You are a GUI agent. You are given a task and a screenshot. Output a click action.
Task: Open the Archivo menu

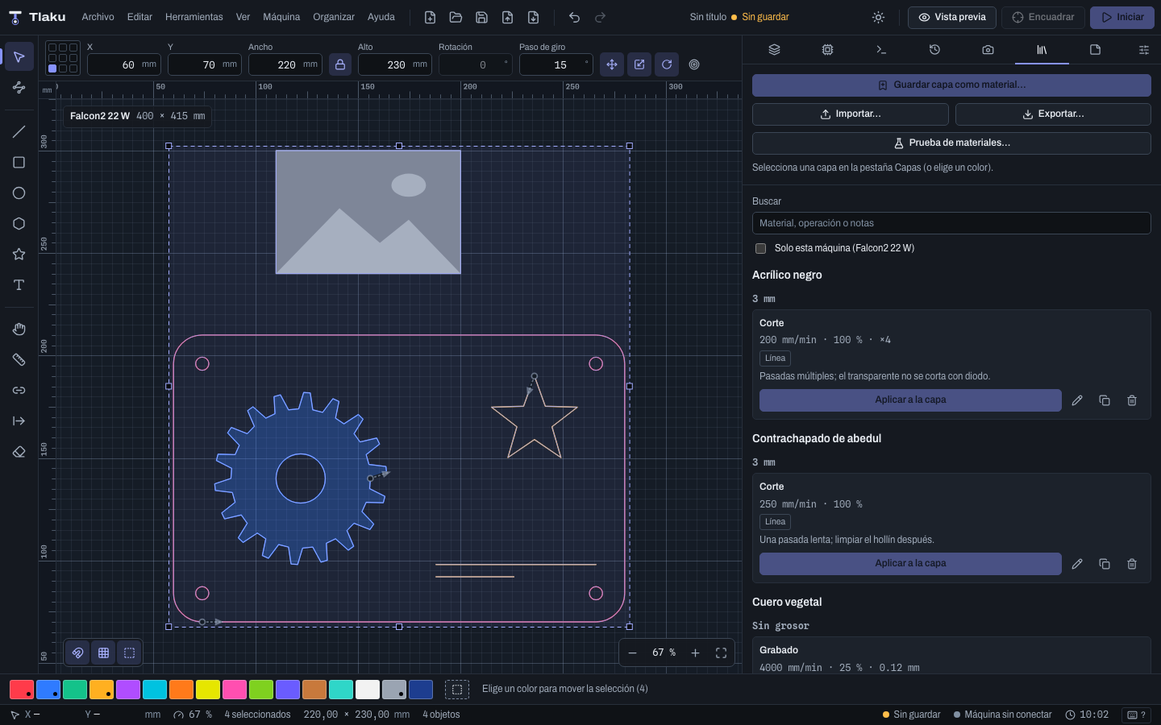pyautogui.click(x=98, y=17)
